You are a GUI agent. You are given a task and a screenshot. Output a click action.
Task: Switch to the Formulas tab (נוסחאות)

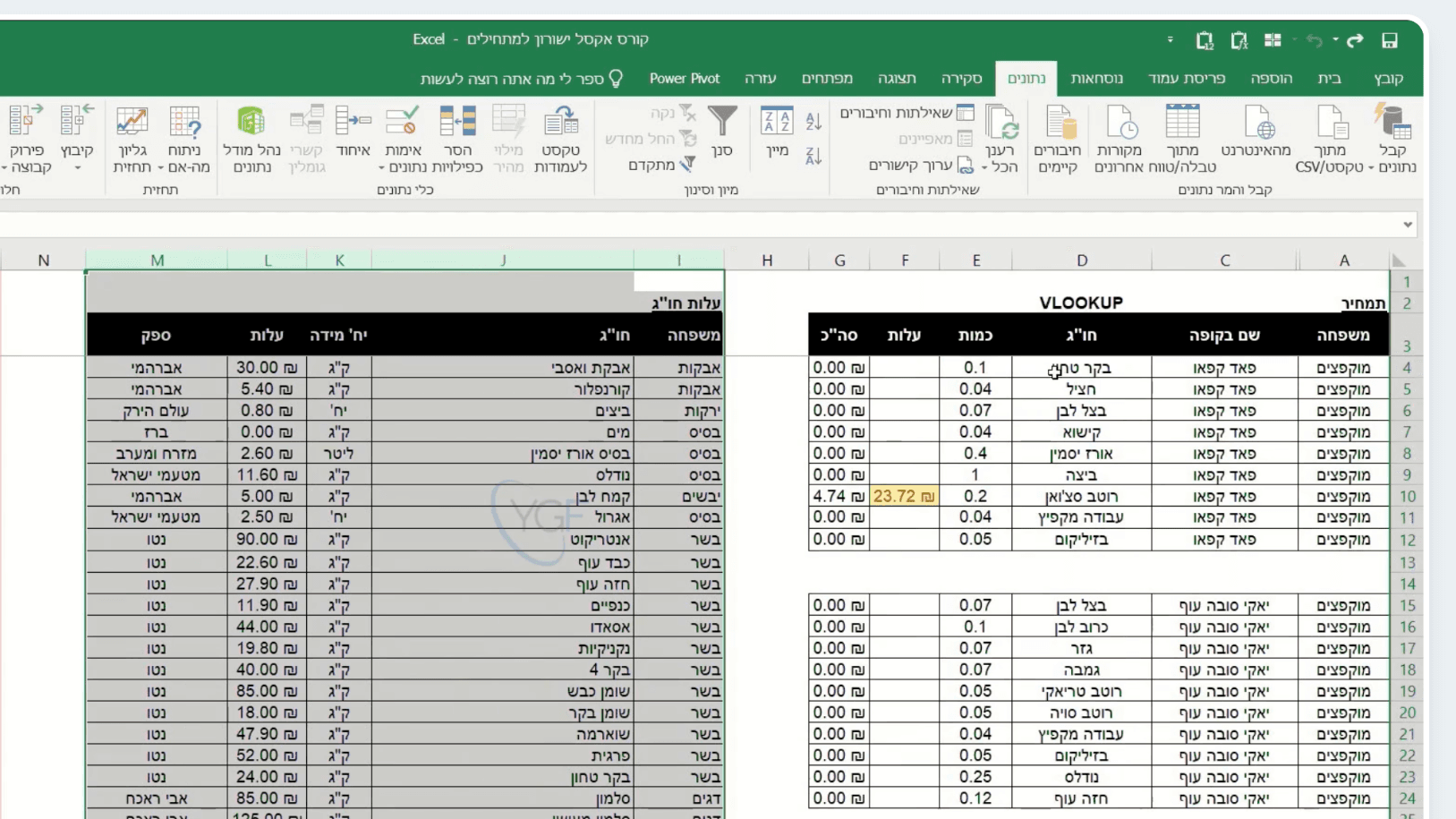click(x=1097, y=79)
